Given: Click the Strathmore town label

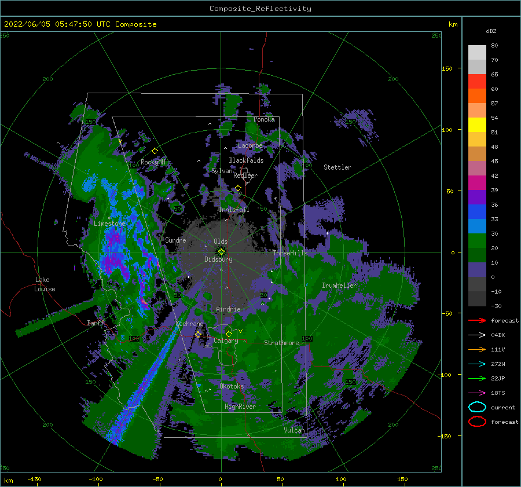Looking at the screenshot, I should (x=281, y=343).
